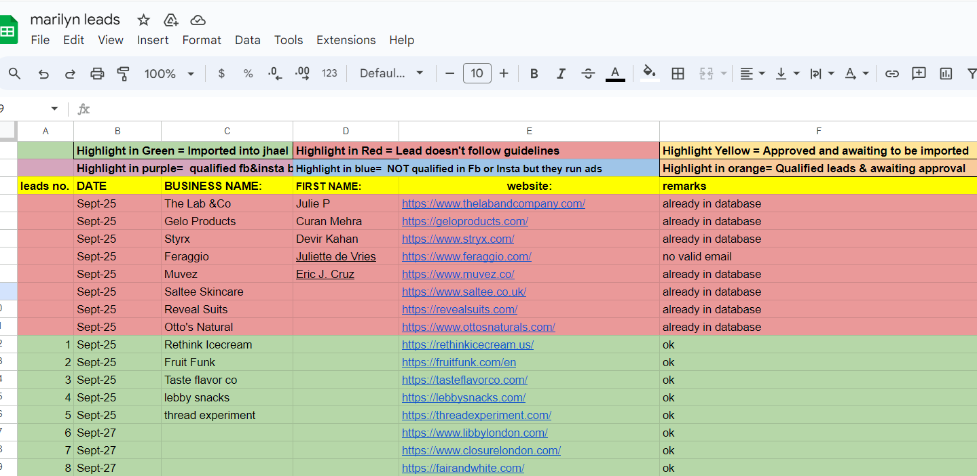
Task: Click the merge cells icon
Action: (706, 73)
